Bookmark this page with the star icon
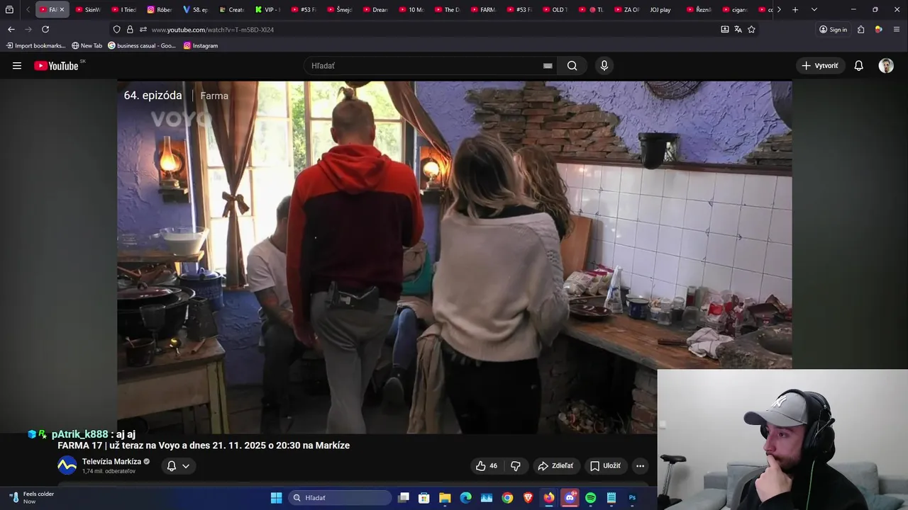The height and width of the screenshot is (510, 908). tap(751, 29)
